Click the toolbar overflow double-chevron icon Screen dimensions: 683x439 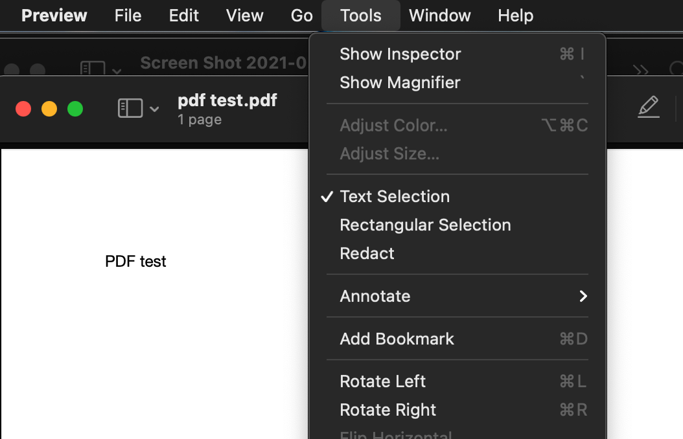640,70
